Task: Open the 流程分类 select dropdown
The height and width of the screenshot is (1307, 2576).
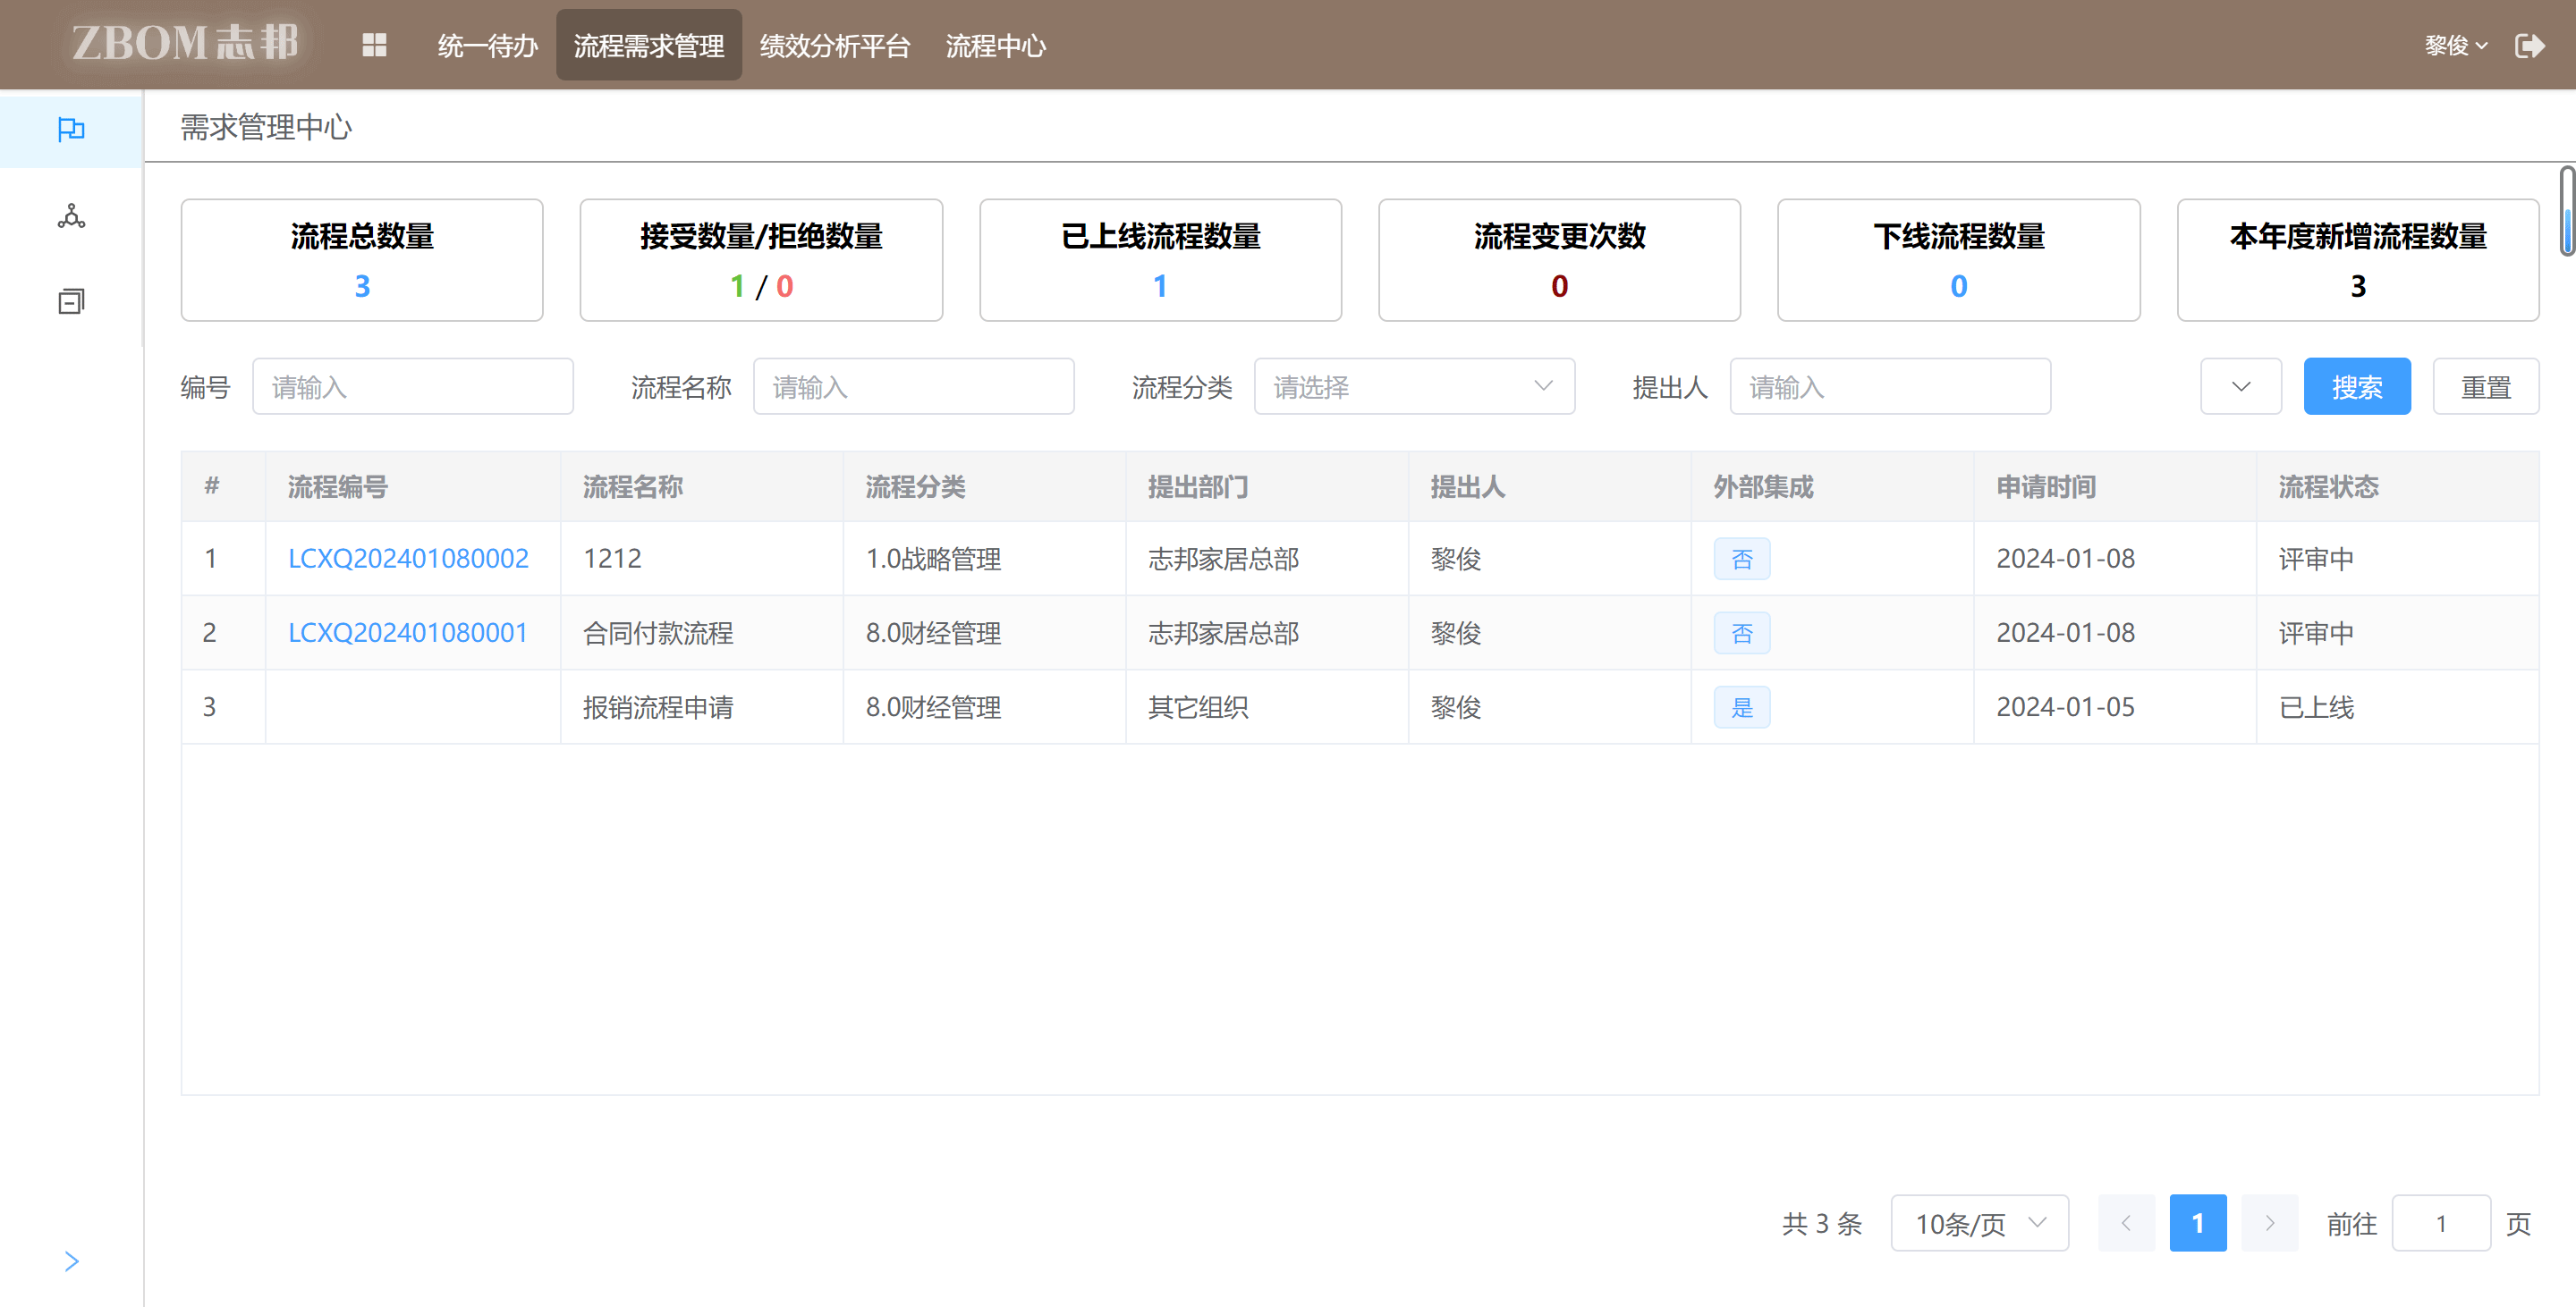Action: pyautogui.click(x=1413, y=387)
